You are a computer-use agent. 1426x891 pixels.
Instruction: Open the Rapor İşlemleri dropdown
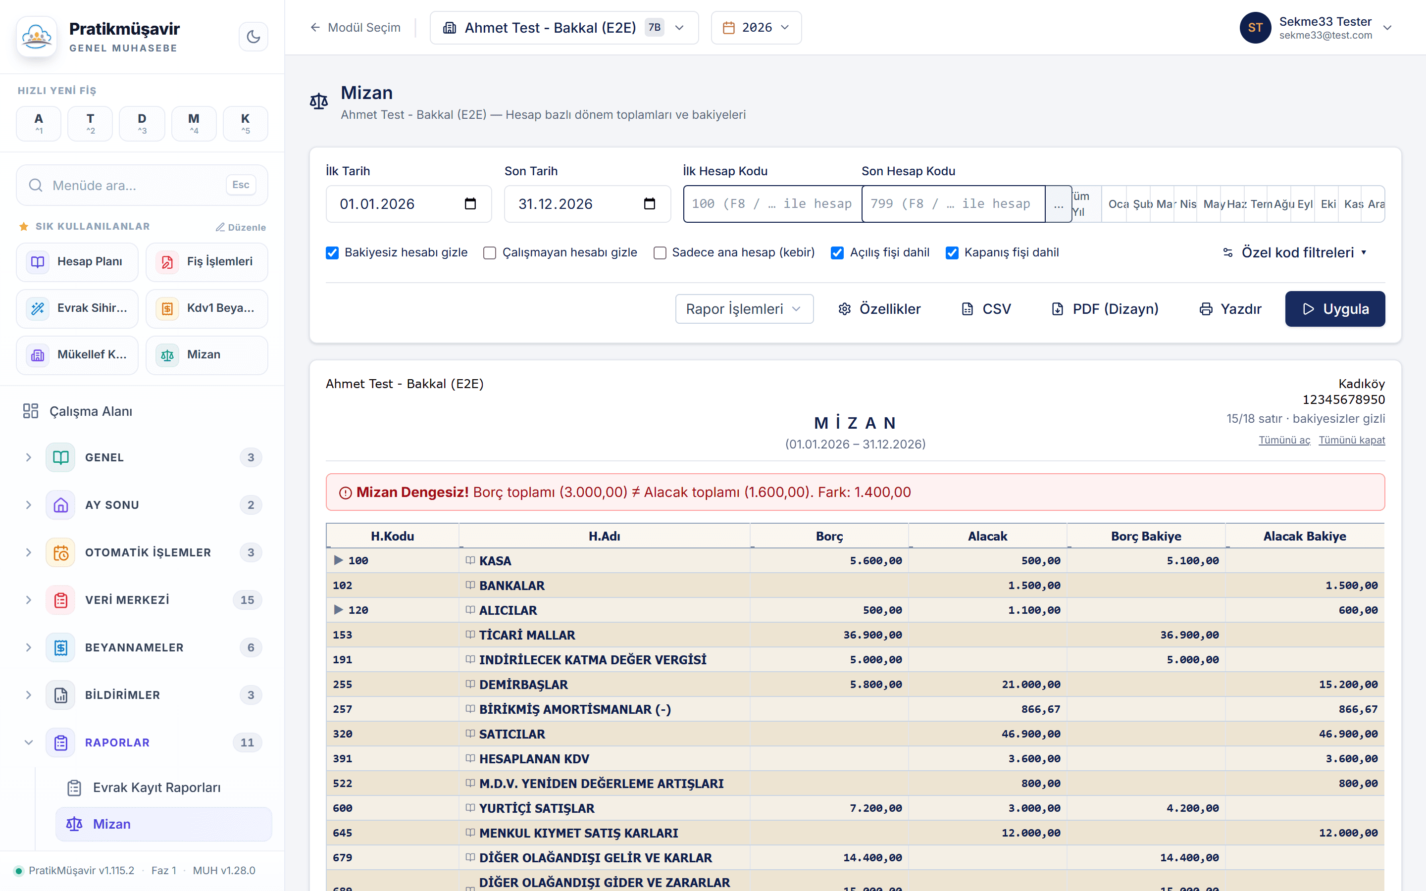[744, 309]
